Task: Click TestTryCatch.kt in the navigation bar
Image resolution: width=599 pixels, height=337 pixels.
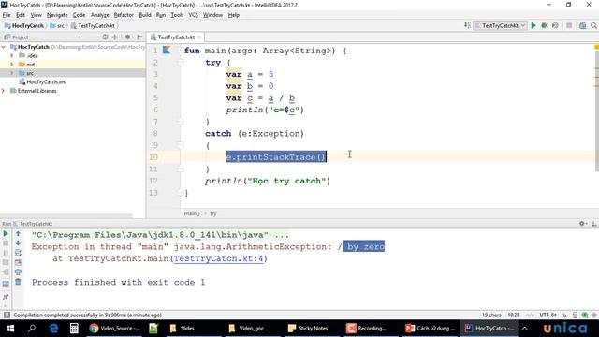Action: 93,25
